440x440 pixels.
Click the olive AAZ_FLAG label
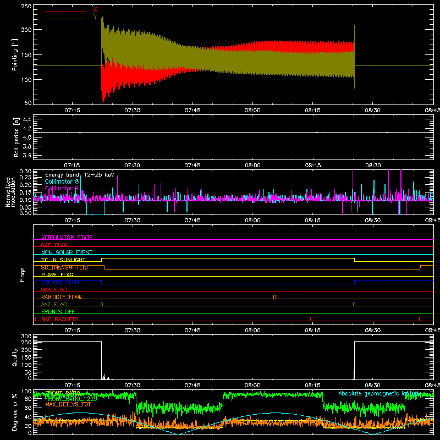point(54,304)
